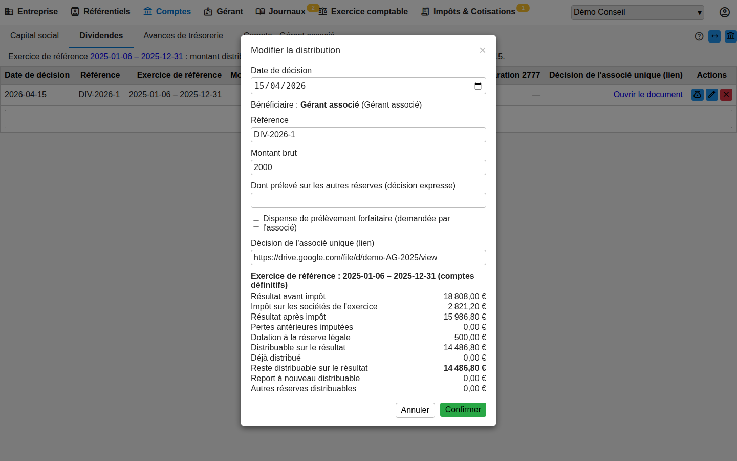Click the empty autres réserves amount field
The height and width of the screenshot is (461, 737).
pos(368,200)
